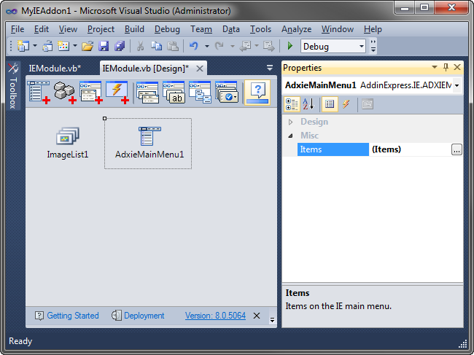Click the Add Toolbar designer icon

coord(90,92)
